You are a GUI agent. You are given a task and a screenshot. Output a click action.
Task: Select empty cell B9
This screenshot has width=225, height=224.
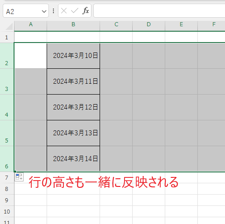click(73, 200)
